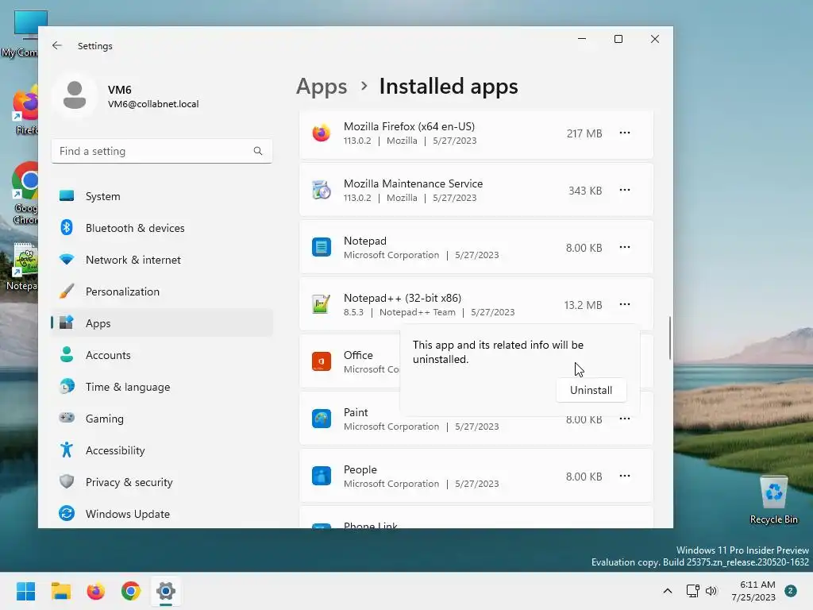Click the People app name
The image size is (813, 610).
pyautogui.click(x=360, y=469)
